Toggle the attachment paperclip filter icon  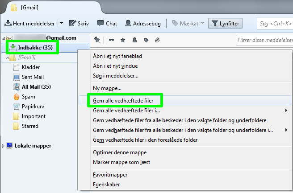(158, 40)
